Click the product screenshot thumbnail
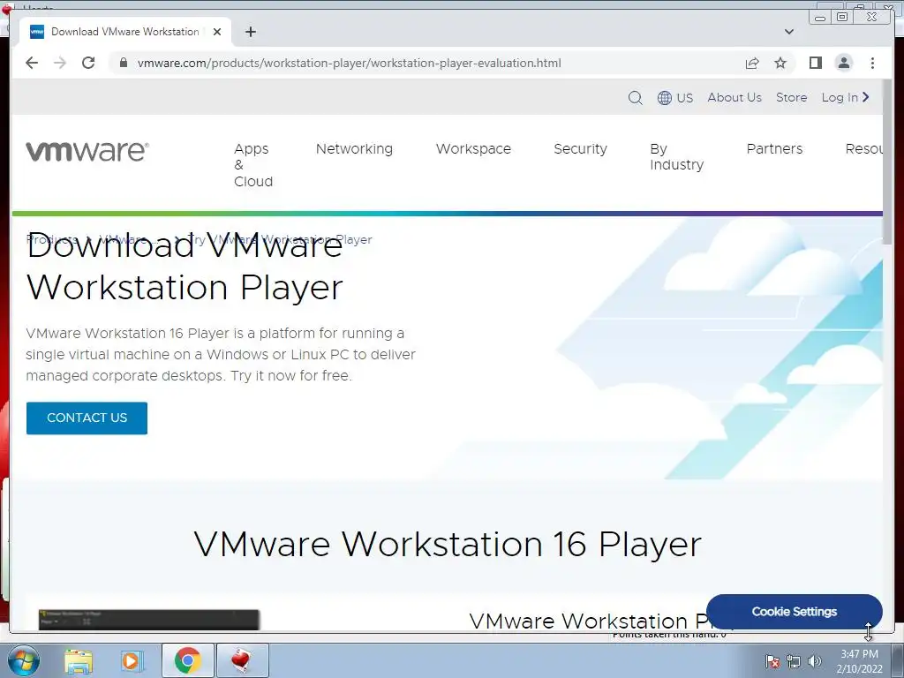 click(x=148, y=620)
